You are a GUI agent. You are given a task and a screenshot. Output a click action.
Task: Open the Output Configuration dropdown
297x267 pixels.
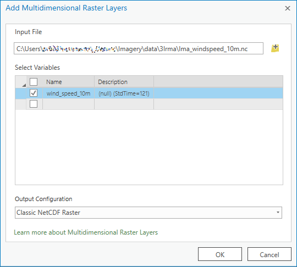click(148, 213)
